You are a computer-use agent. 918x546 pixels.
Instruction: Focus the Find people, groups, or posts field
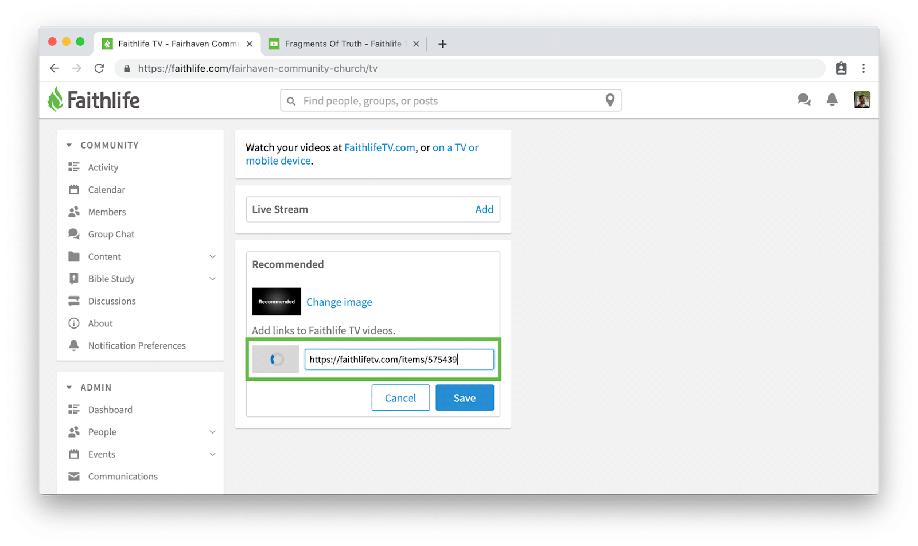click(x=450, y=100)
